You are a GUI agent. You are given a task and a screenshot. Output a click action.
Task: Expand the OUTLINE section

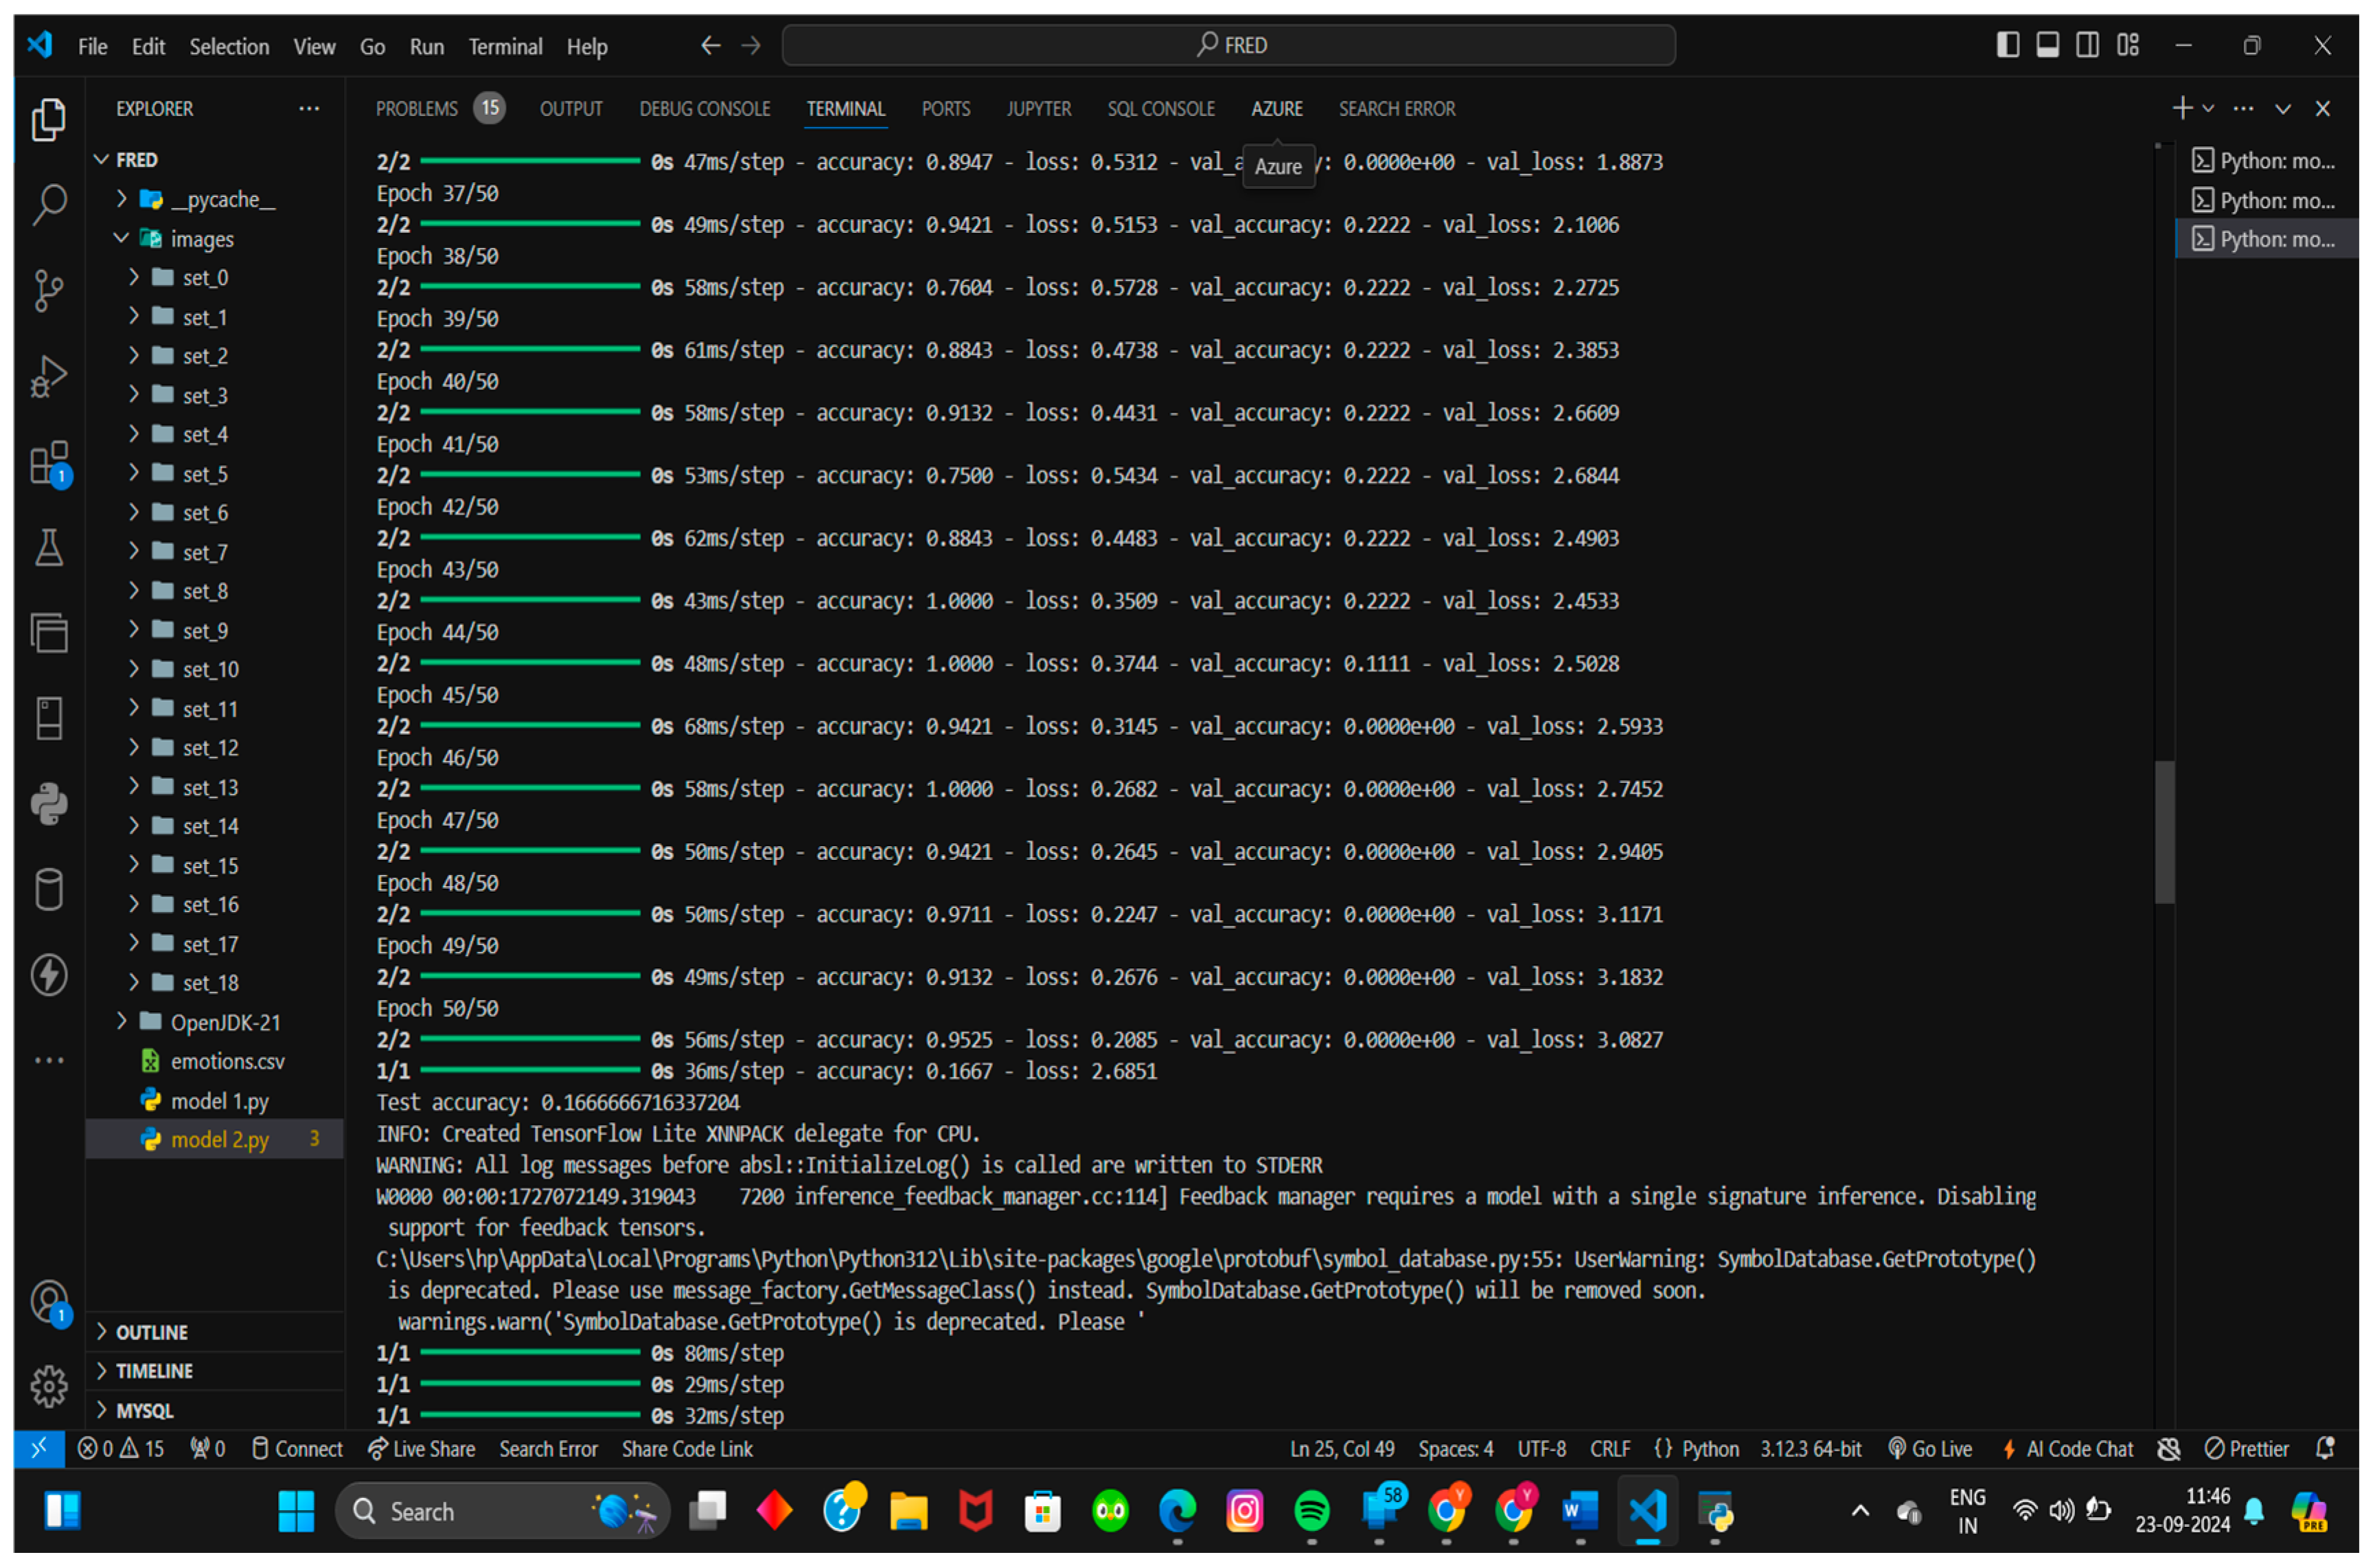point(151,1333)
